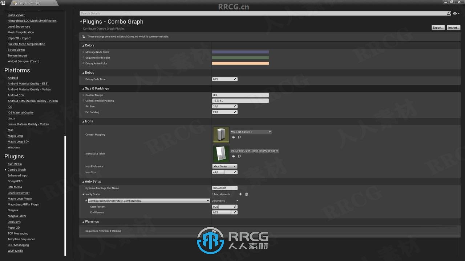Open Magic Leap SDK settings

[19, 142]
